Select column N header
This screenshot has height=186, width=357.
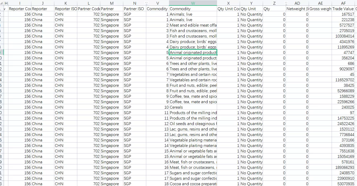pos(134,3)
